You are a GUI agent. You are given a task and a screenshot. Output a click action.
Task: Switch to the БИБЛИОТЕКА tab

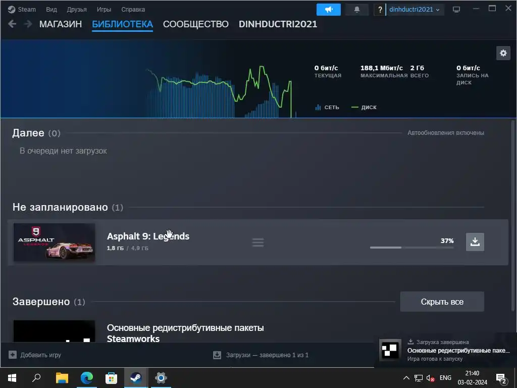coord(122,24)
